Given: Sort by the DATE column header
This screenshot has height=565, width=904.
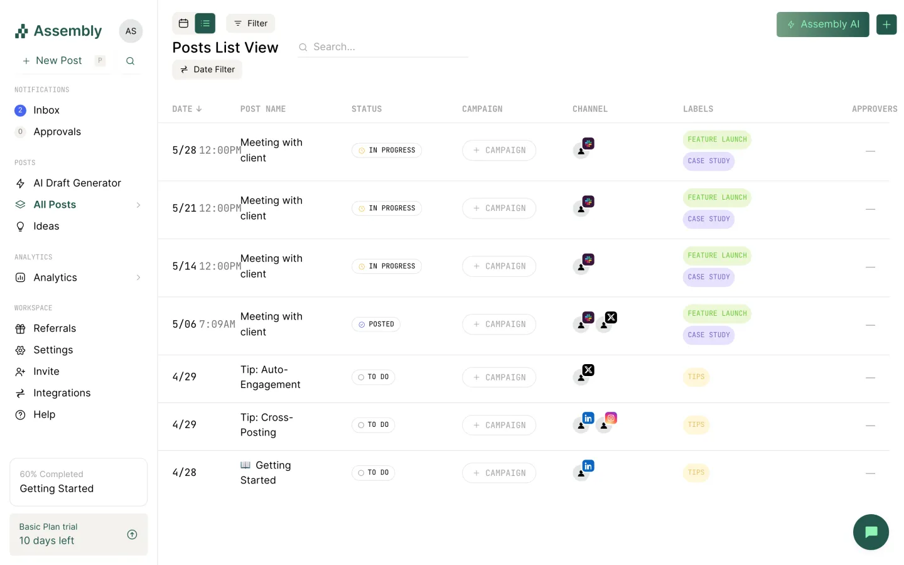Looking at the screenshot, I should (187, 109).
